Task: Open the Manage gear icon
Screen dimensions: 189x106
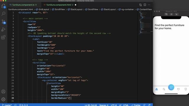Action: click(3, 99)
